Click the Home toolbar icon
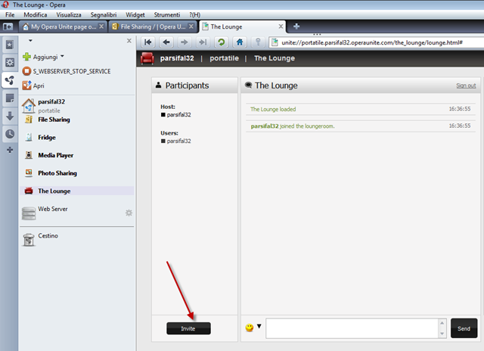 (x=240, y=42)
